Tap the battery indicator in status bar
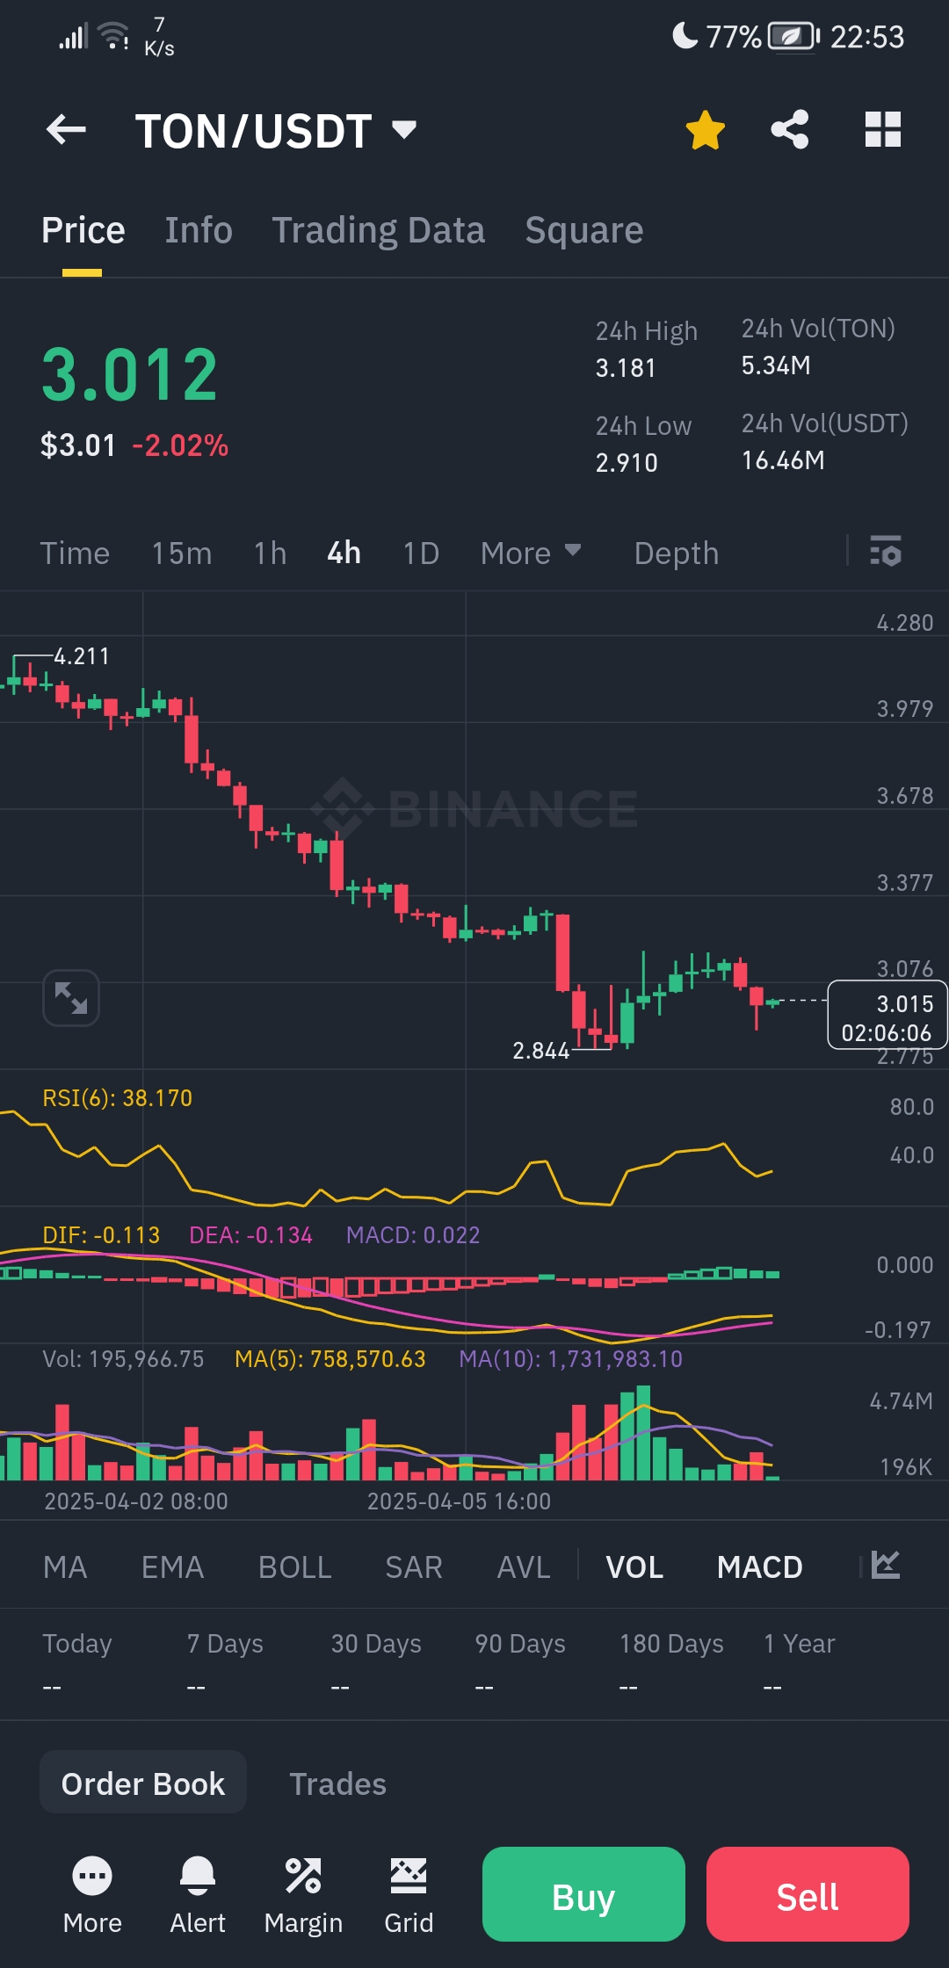 (794, 37)
